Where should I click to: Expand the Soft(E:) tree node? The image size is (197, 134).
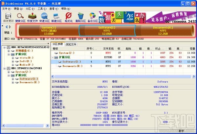click(13, 61)
